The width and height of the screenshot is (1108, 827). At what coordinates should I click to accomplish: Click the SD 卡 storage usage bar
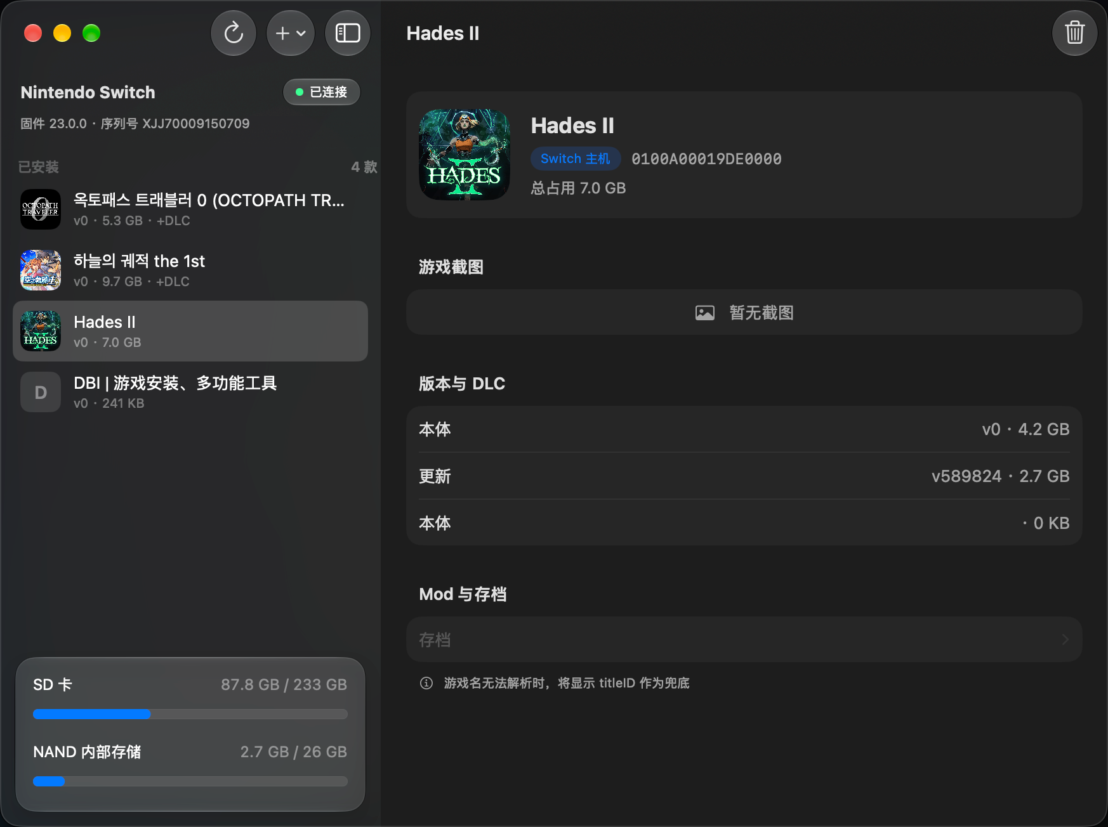[190, 714]
